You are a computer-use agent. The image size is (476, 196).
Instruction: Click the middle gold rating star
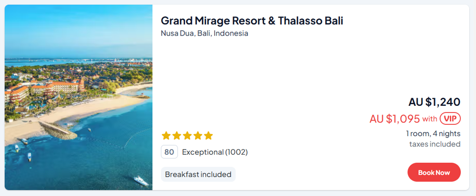click(x=187, y=136)
